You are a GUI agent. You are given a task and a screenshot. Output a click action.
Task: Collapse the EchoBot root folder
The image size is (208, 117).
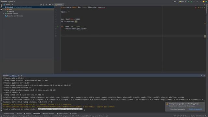[x=4, y=7]
